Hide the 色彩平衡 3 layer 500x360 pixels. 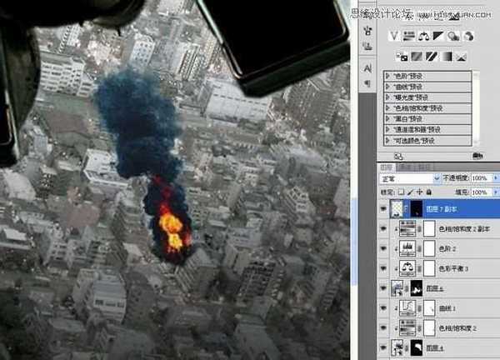tap(383, 268)
